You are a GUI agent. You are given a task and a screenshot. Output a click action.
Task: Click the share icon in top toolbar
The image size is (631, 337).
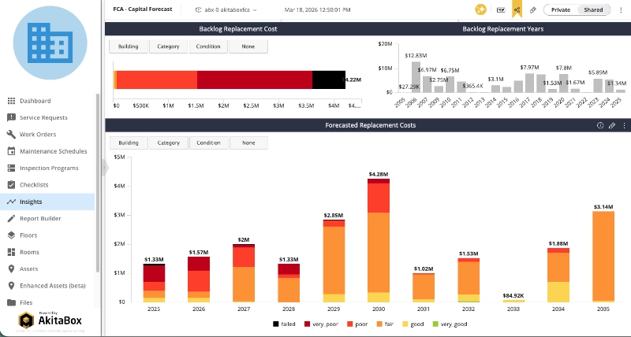click(x=517, y=9)
